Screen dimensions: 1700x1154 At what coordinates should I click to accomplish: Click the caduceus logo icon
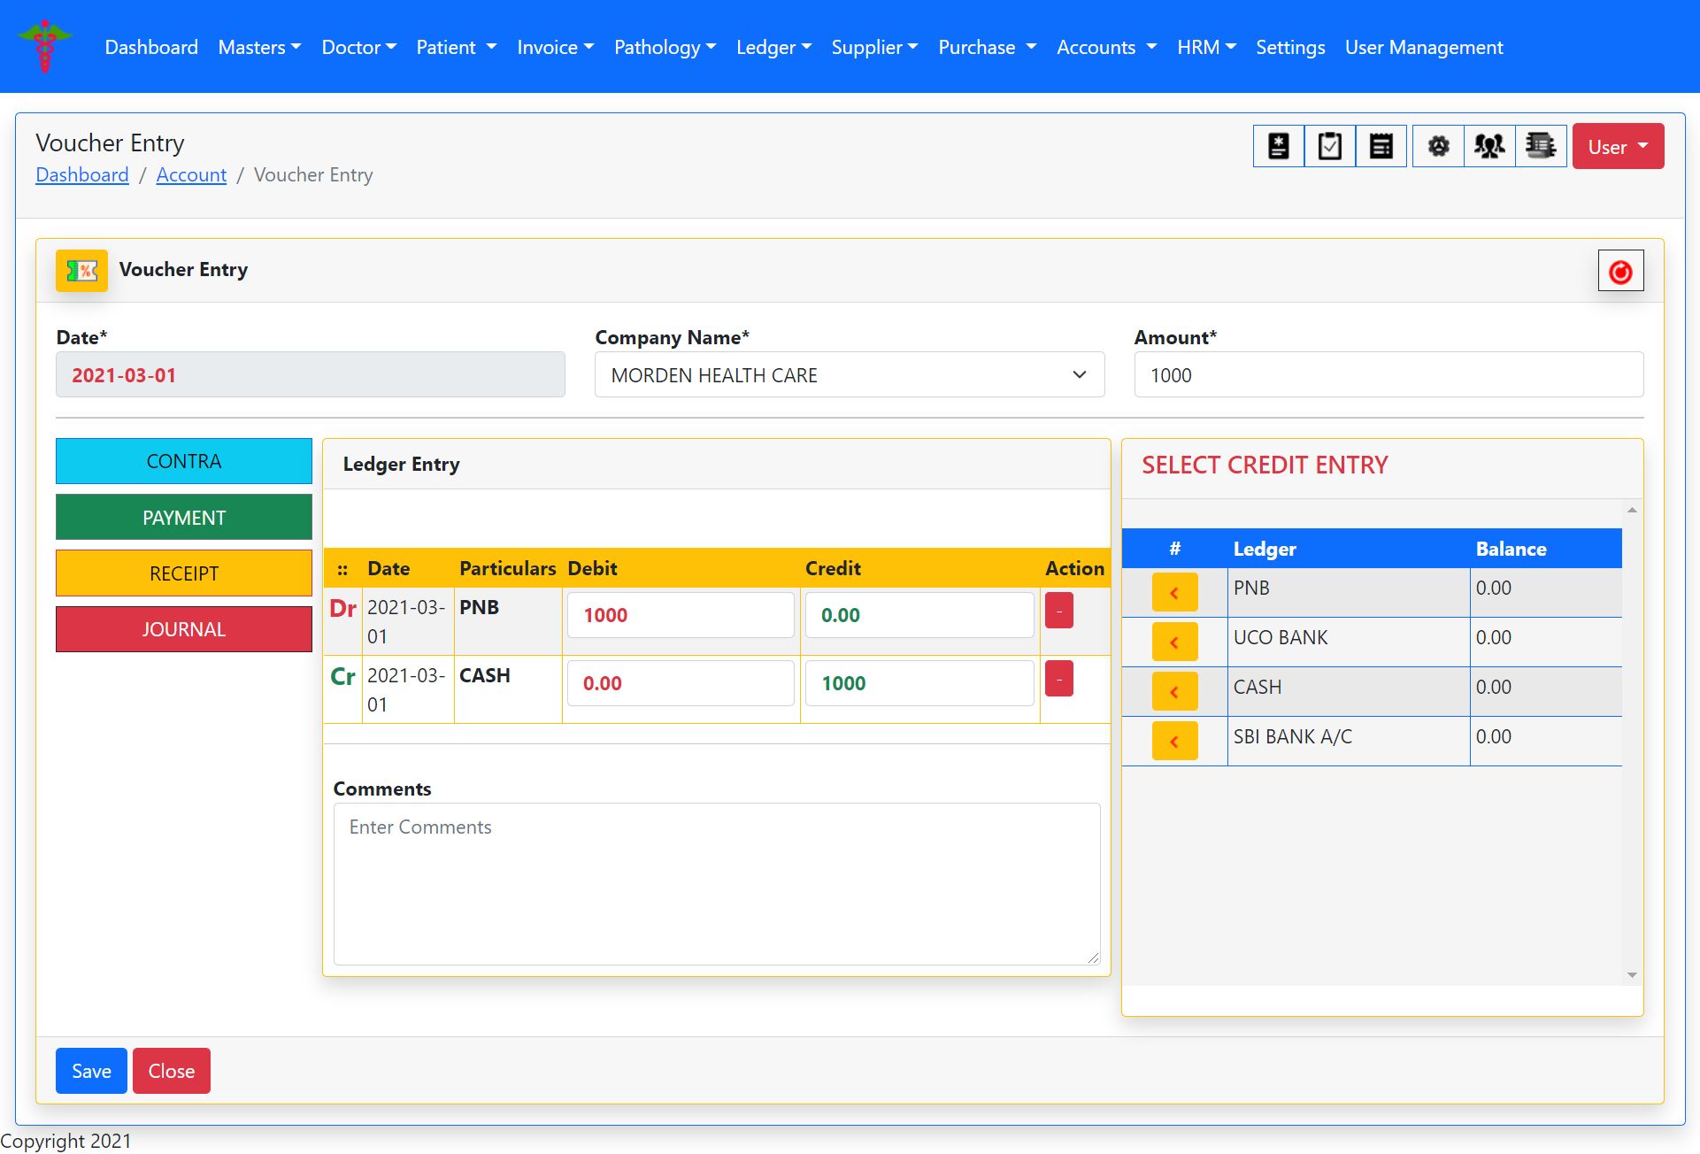(x=44, y=46)
